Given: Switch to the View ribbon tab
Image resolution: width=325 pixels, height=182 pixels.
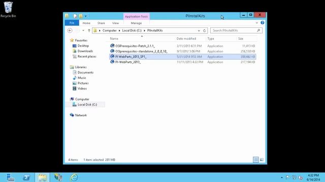Looking at the screenshot, I should pyautogui.click(x=115, y=23).
